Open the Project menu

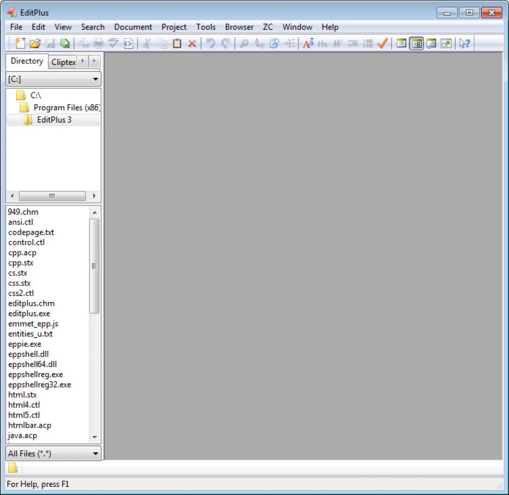click(174, 27)
